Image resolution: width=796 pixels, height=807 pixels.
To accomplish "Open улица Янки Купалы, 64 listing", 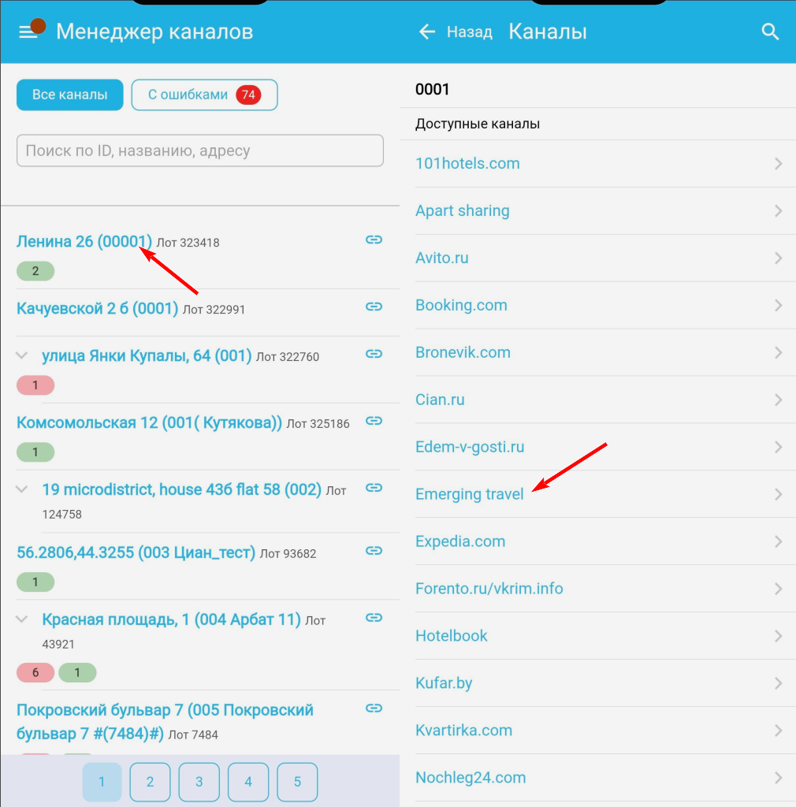I will click(x=147, y=355).
